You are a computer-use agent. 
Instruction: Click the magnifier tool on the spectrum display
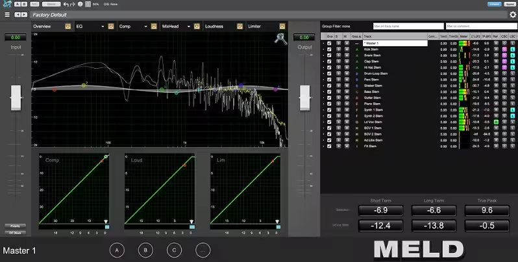278,39
